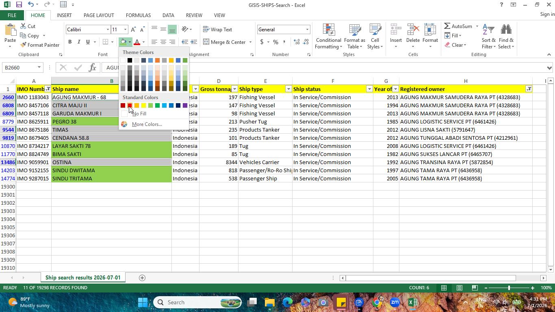Select No Fill in the color palette
The height and width of the screenshot is (312, 555).
(x=139, y=114)
